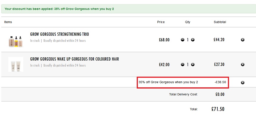Viewport: 256px width, 115px height.
Task: Remove the 35% off discount
Action: [x=243, y=83]
